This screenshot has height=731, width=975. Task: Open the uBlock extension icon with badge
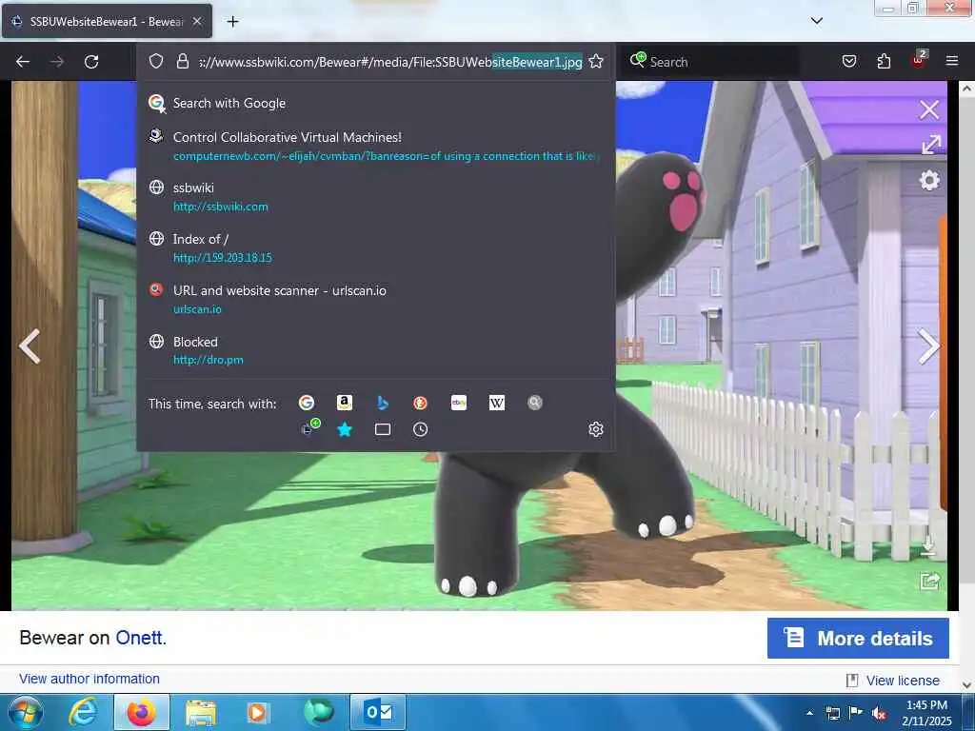tap(919, 60)
